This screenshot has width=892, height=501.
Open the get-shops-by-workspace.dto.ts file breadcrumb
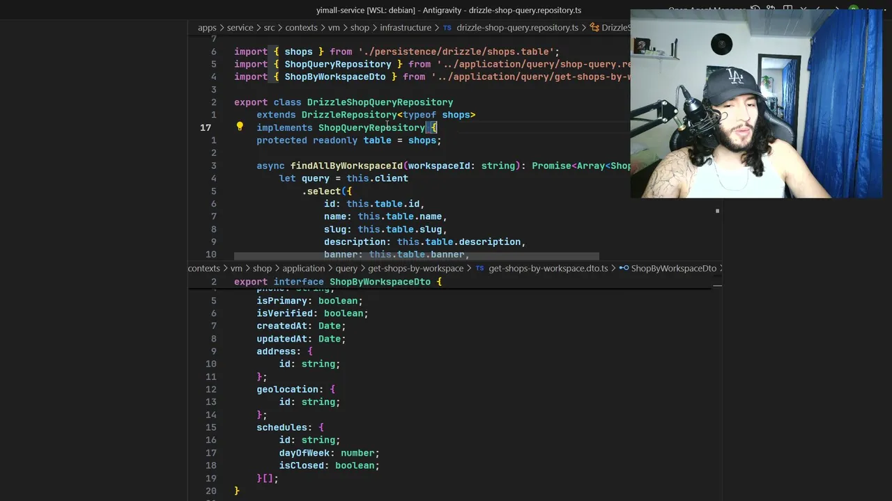tap(548, 269)
